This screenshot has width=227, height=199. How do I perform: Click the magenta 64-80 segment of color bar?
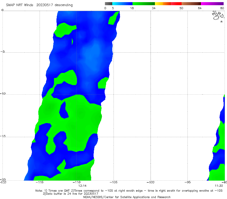pyautogui.click(x=212, y=4)
